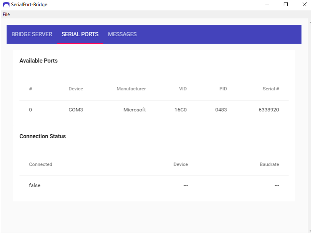The image size is (311, 233).
Task: Click the Serial # column header
Action: coord(271,89)
